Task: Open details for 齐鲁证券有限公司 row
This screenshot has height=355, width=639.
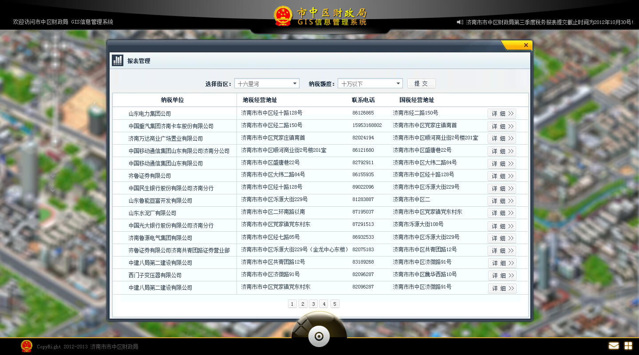Action: pos(502,176)
